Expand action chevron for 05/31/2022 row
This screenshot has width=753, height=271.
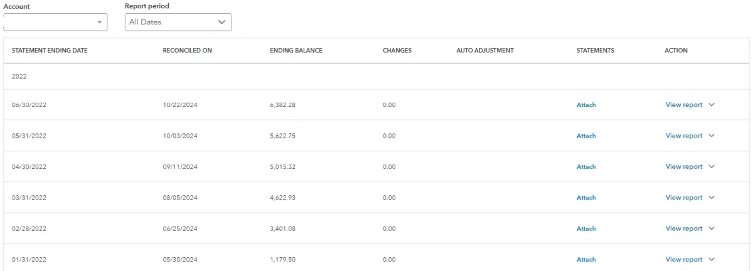coord(712,136)
